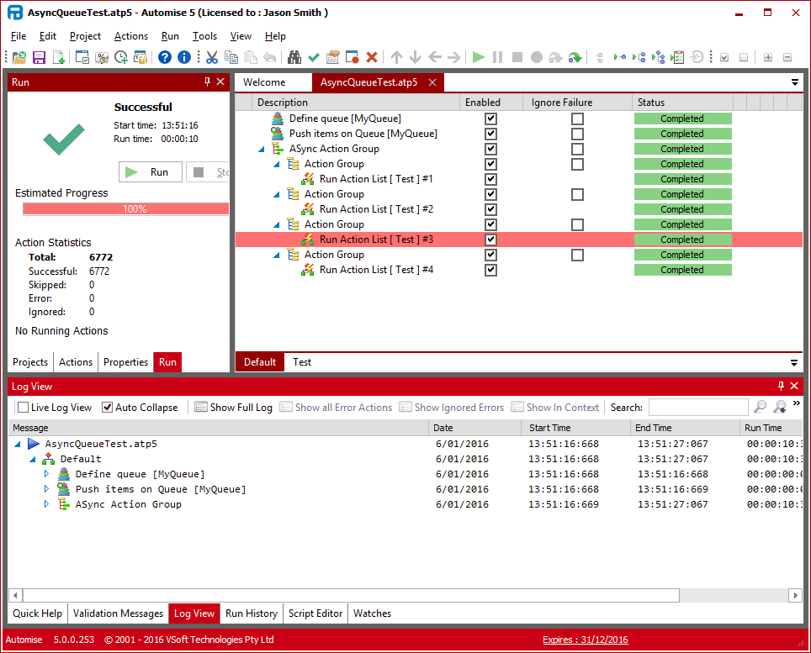Screen dimensions: 811x653
Task: Click the red X Delete icon
Action: coord(371,57)
